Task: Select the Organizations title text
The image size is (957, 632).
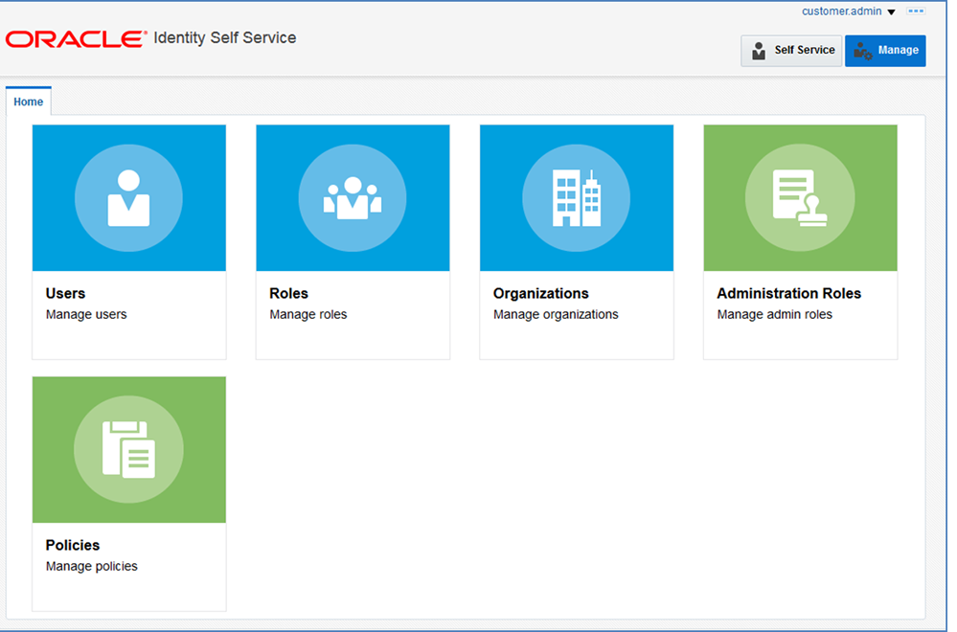Action: point(540,293)
